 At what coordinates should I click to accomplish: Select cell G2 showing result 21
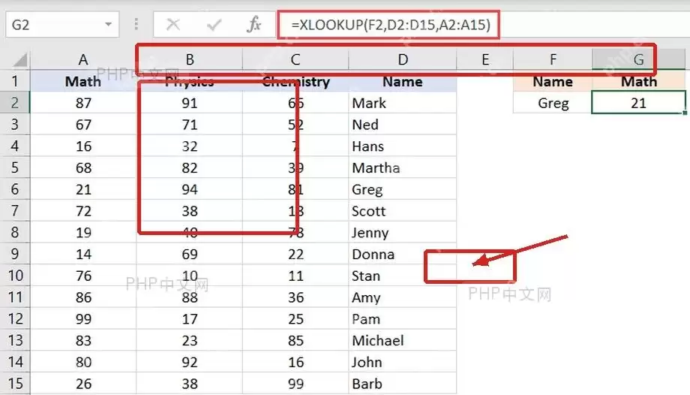(638, 103)
